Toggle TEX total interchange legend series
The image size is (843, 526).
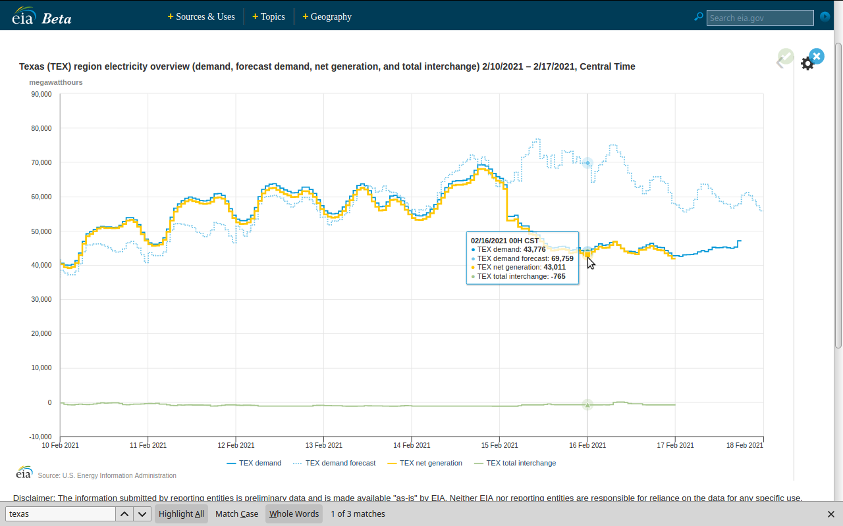click(x=515, y=463)
